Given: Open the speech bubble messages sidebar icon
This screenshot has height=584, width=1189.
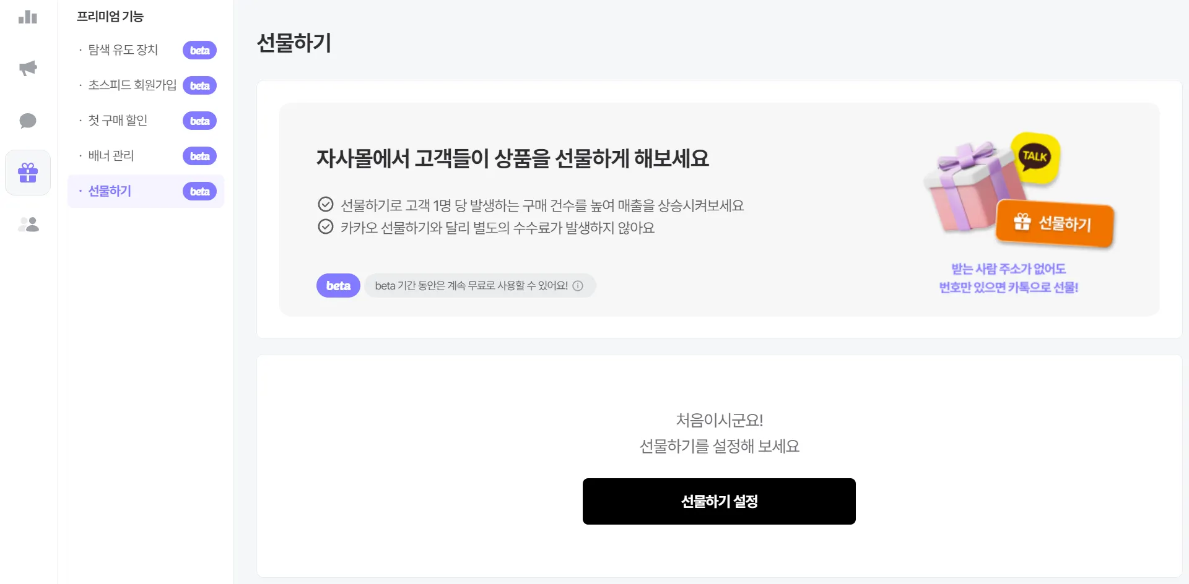Looking at the screenshot, I should pyautogui.click(x=28, y=121).
